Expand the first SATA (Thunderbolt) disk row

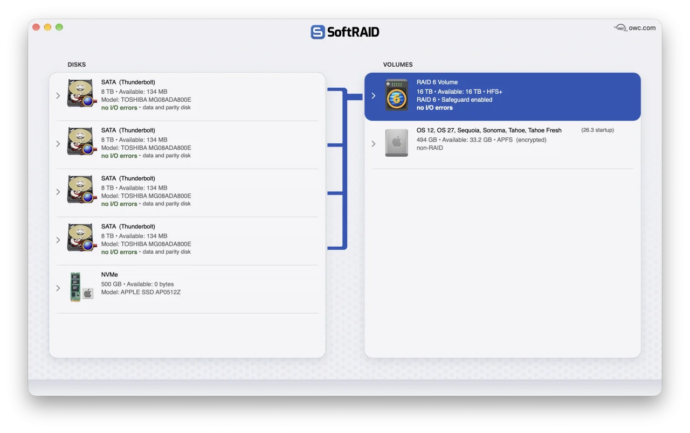(x=58, y=96)
